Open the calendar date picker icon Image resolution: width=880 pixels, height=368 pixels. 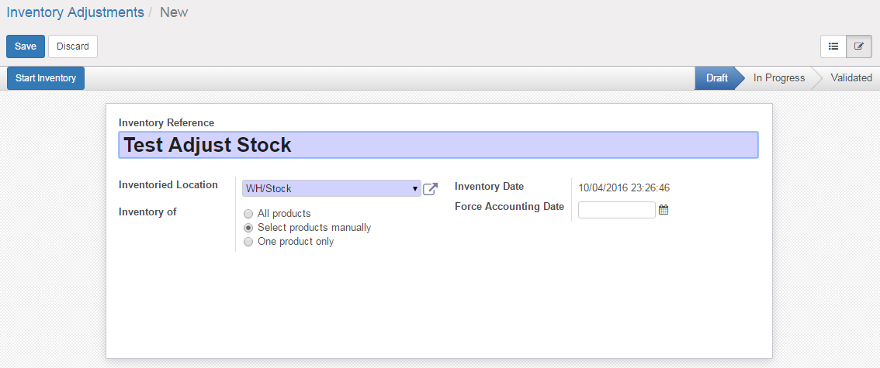(663, 209)
